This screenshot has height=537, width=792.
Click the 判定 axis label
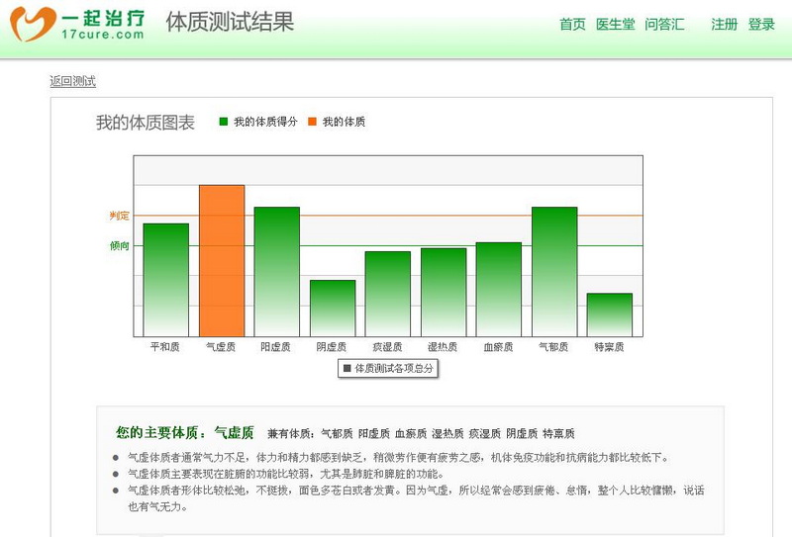[120, 216]
